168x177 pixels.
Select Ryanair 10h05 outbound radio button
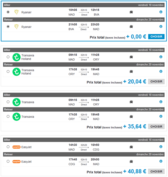point(8,12)
